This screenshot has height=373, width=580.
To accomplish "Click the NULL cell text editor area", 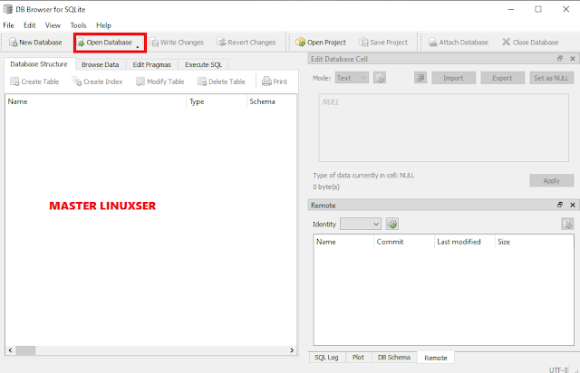I will click(444, 128).
